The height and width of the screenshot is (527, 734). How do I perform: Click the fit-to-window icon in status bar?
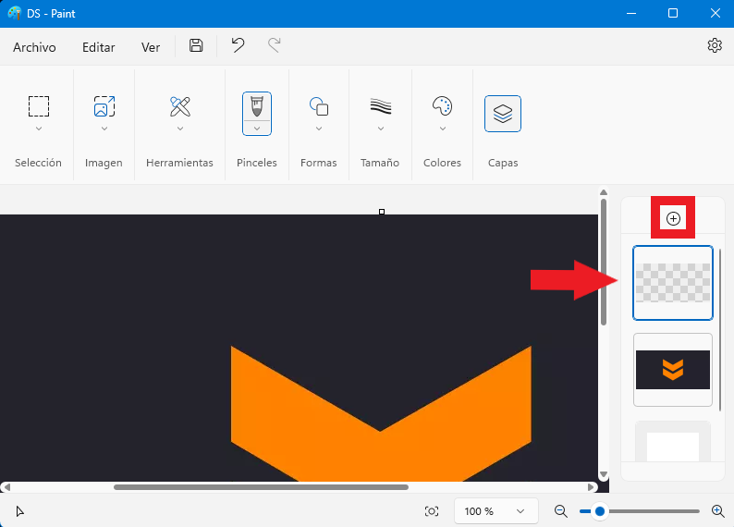tap(432, 511)
